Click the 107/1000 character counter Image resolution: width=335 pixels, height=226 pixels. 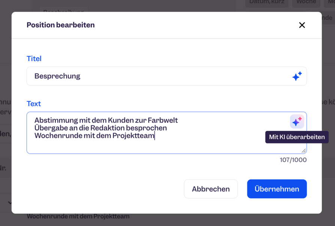point(293,160)
